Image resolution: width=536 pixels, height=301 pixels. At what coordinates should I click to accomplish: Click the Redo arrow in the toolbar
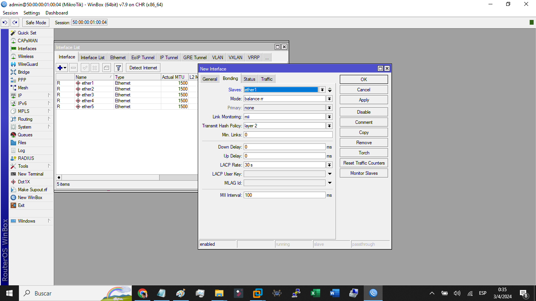click(15, 22)
